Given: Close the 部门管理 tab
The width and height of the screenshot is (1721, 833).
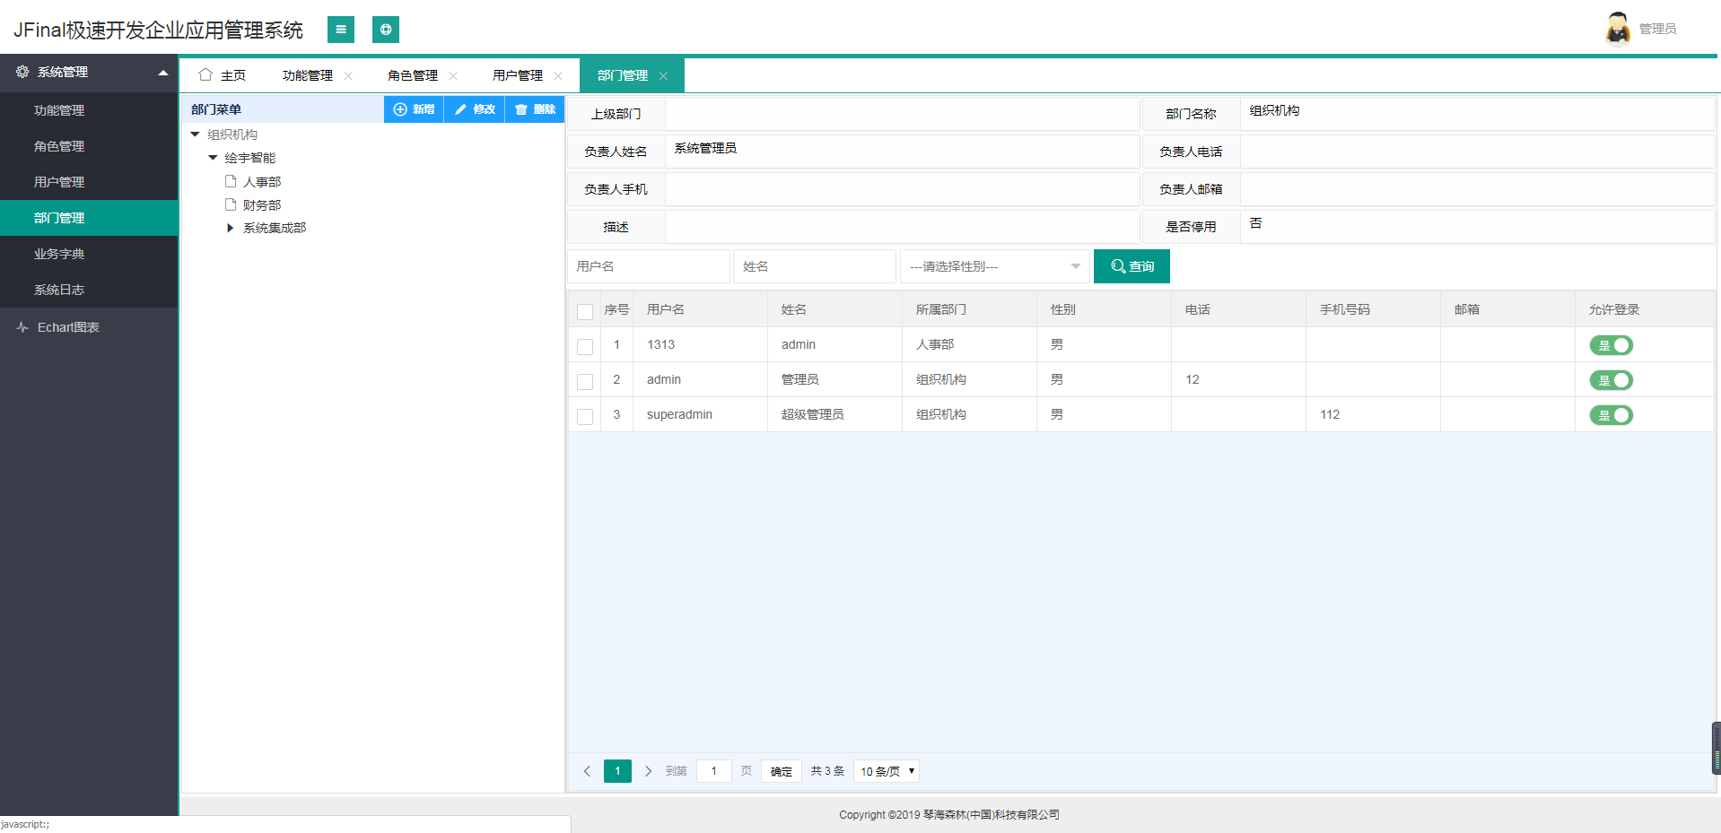Looking at the screenshot, I should tap(663, 75).
